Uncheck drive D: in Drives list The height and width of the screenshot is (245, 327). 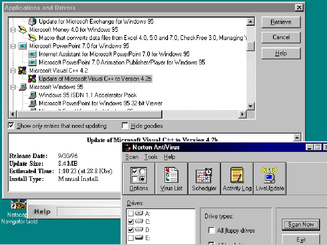[130, 229]
